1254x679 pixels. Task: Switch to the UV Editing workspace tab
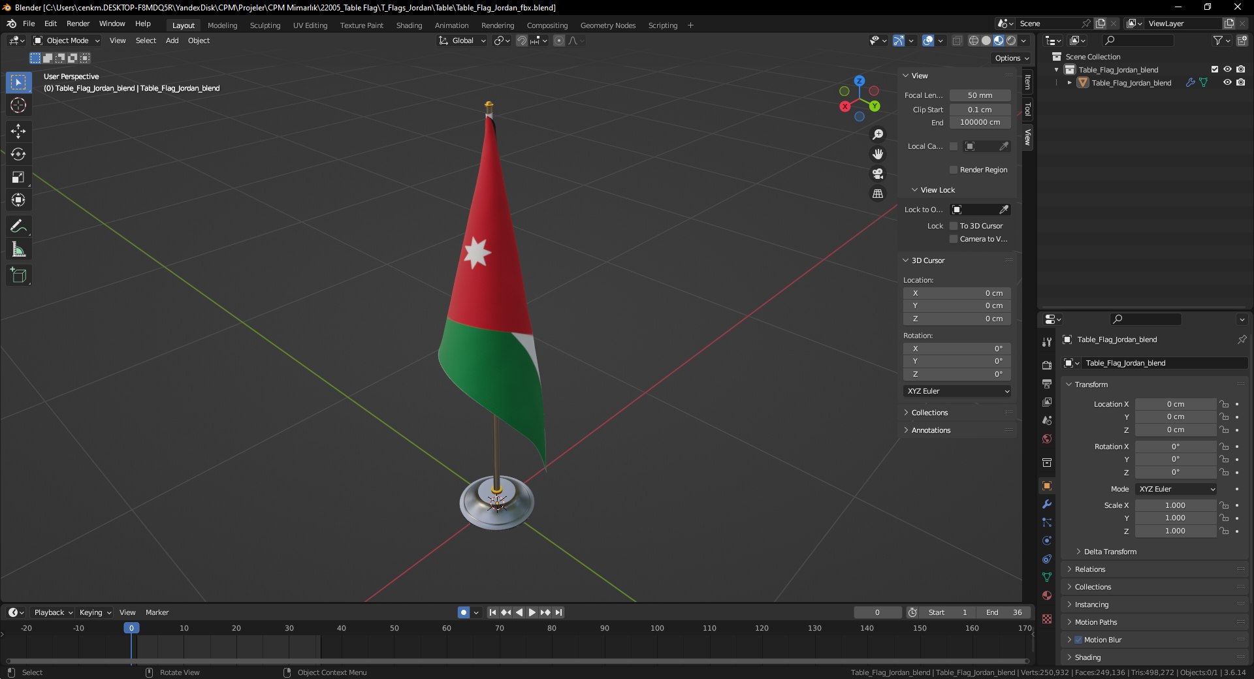click(310, 25)
